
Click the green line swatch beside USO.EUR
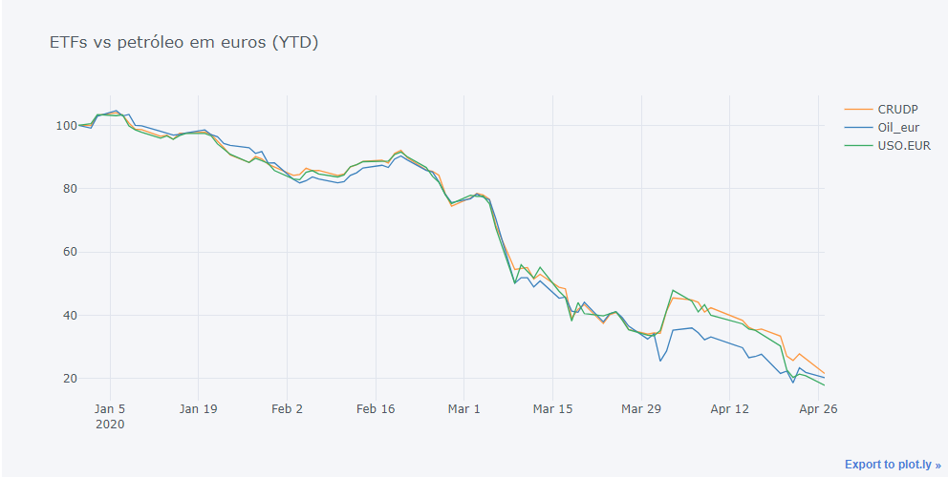click(x=859, y=146)
